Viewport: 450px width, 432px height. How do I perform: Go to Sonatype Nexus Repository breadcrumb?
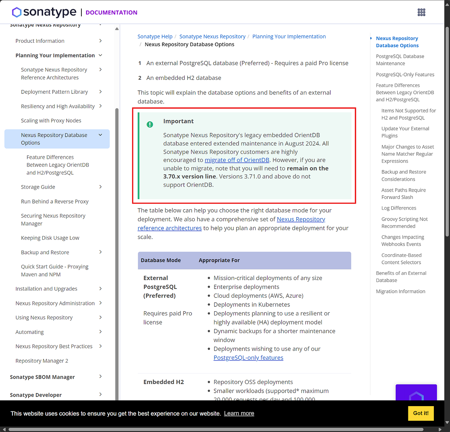point(212,36)
